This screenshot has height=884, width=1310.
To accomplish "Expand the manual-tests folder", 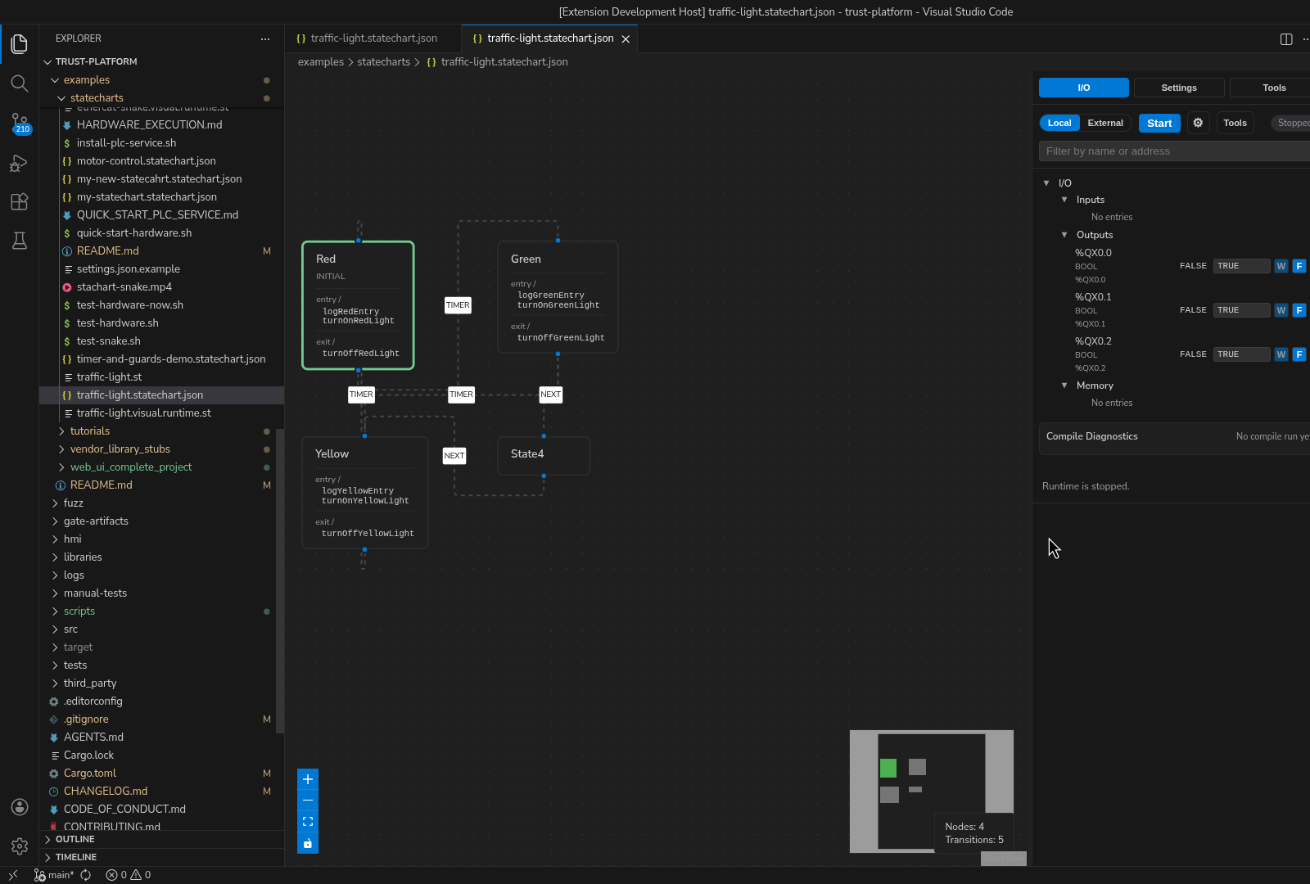I will (96, 593).
